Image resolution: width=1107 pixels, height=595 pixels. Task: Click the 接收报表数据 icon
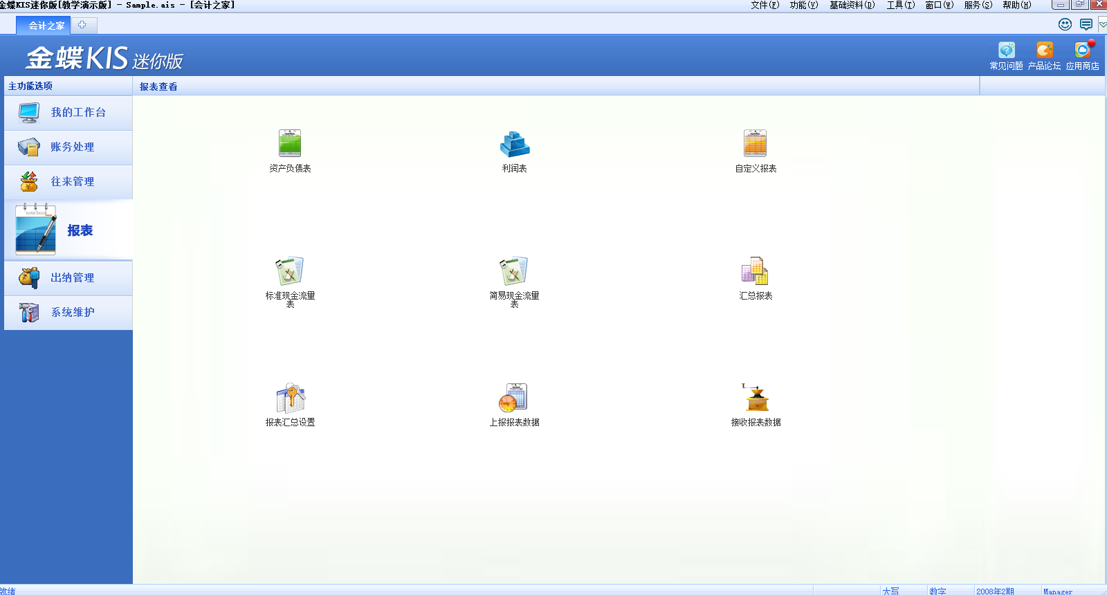tap(756, 398)
